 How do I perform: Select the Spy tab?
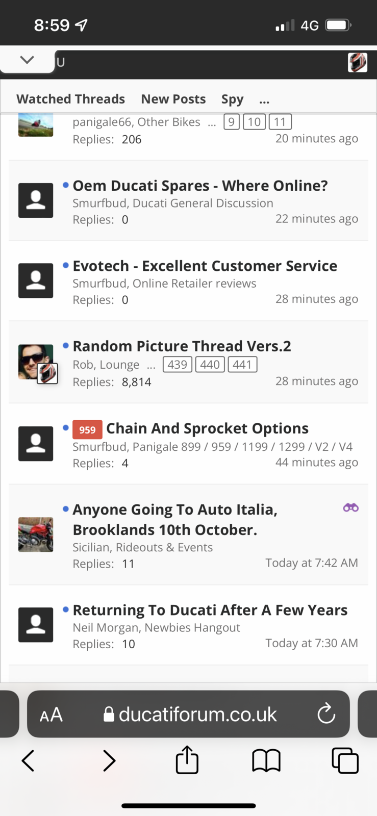pyautogui.click(x=232, y=99)
